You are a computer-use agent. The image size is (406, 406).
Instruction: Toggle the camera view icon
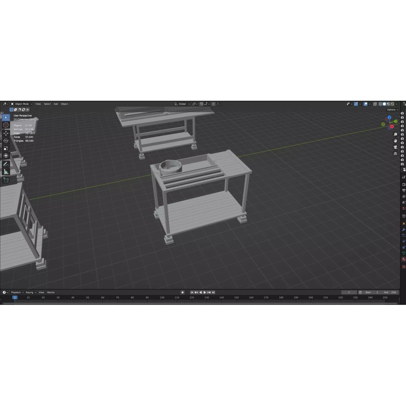point(395,147)
